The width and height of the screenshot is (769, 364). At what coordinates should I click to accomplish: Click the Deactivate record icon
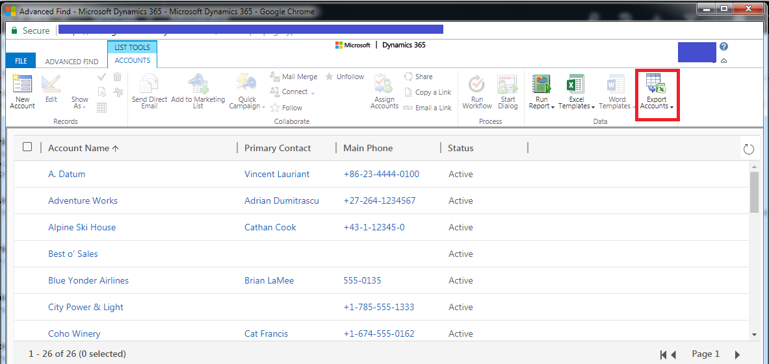pos(102,92)
